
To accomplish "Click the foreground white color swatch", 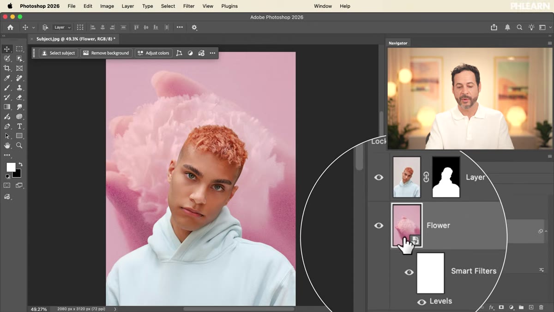I will coord(10,167).
